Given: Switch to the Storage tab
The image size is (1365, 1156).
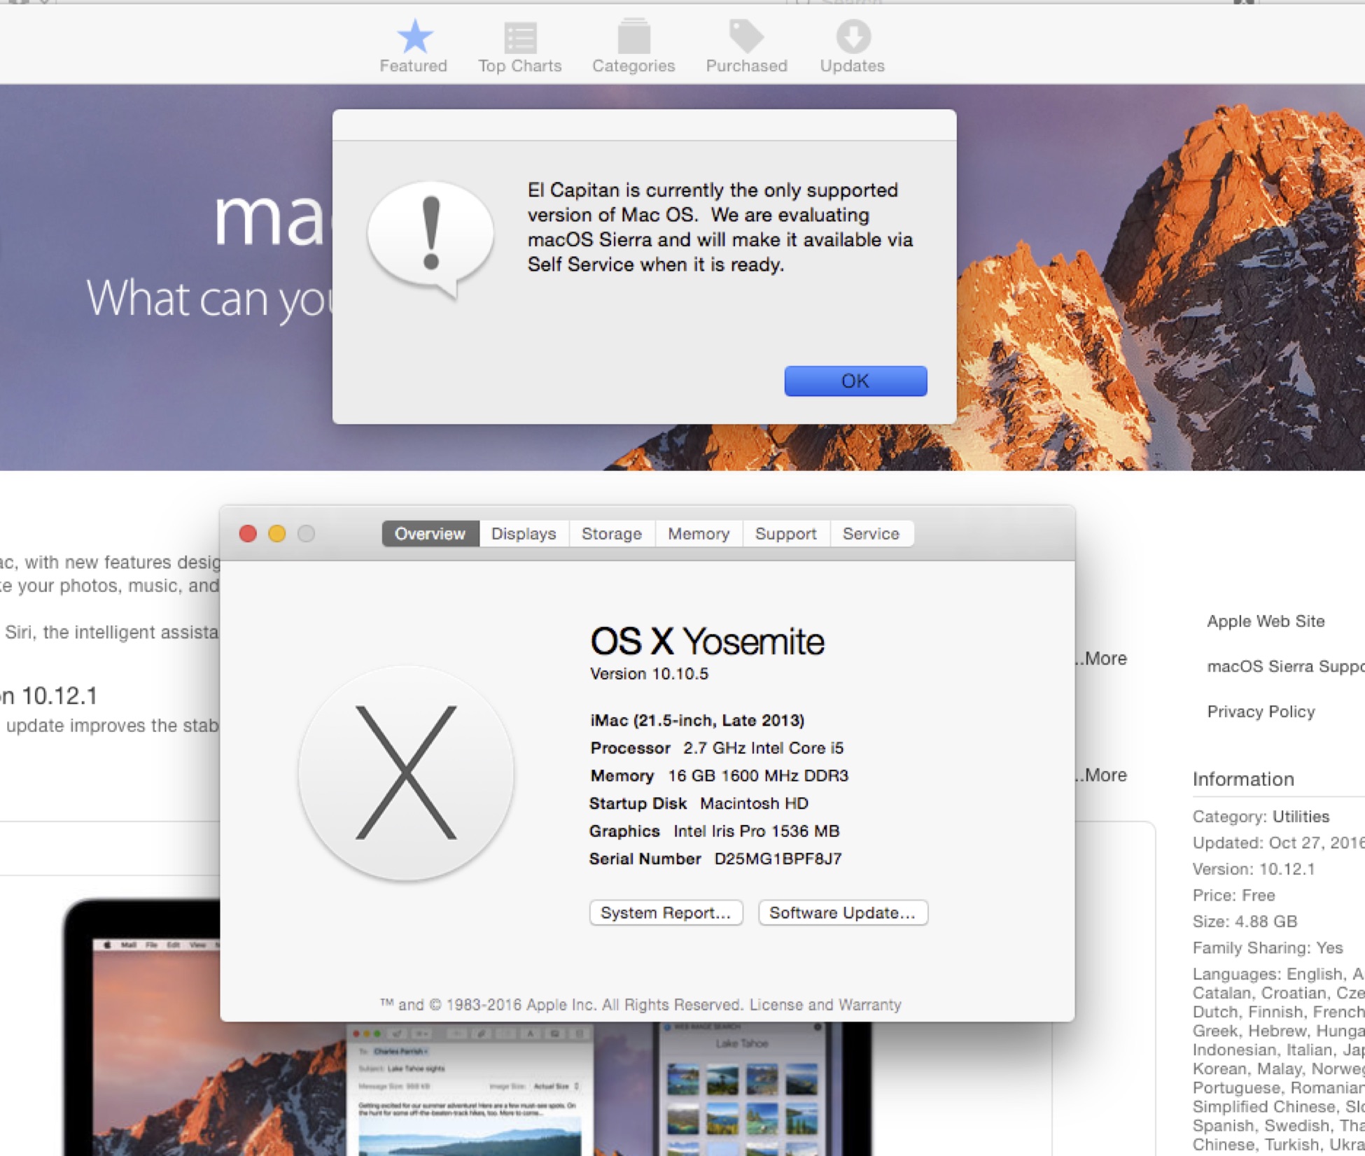Looking at the screenshot, I should point(612,534).
